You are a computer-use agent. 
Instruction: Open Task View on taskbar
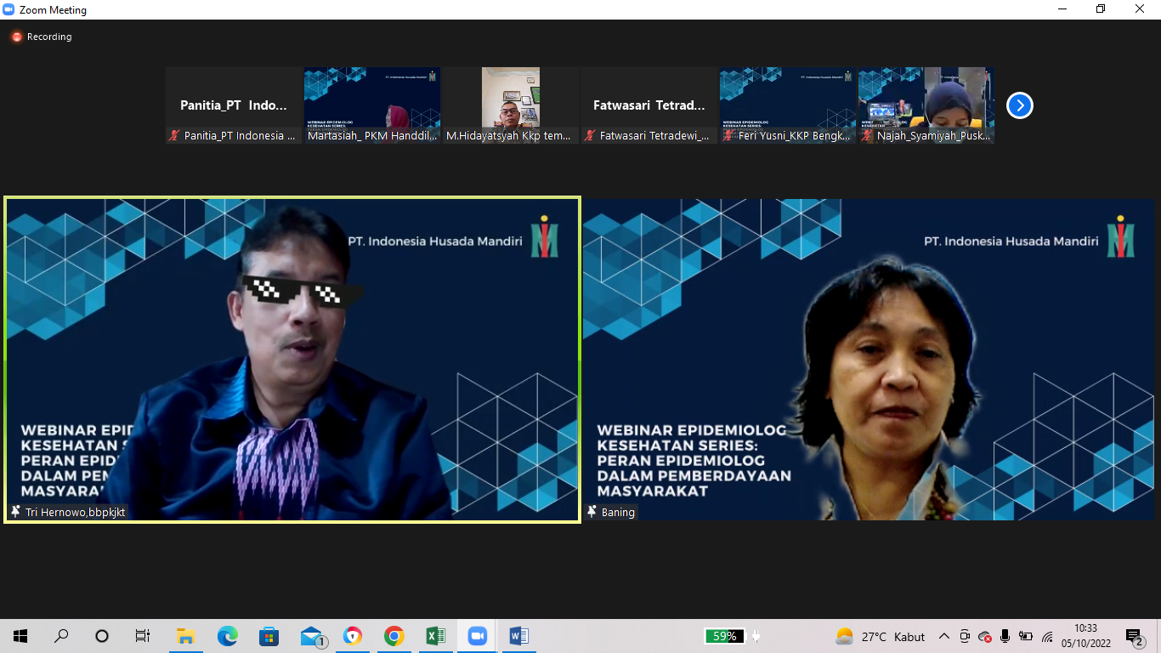tap(143, 636)
